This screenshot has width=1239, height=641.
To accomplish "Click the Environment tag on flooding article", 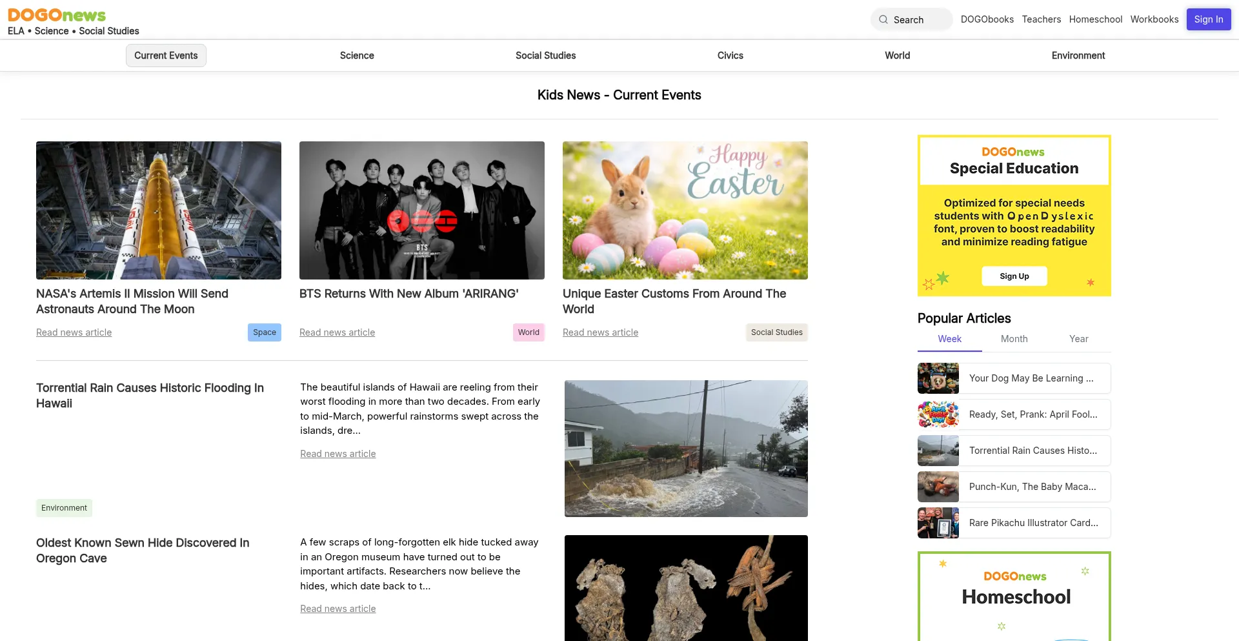I will (64, 508).
